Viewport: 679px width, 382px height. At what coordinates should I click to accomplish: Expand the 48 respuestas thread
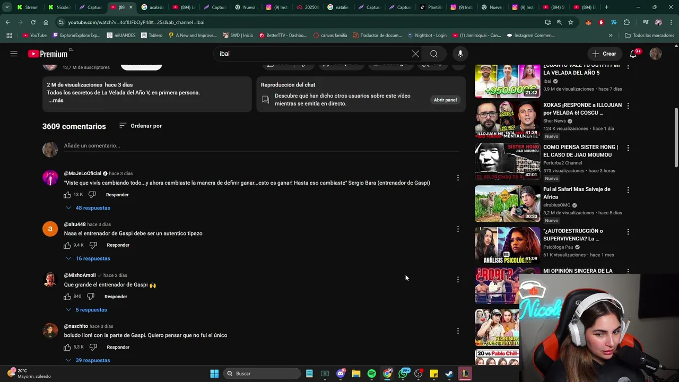[88, 208]
